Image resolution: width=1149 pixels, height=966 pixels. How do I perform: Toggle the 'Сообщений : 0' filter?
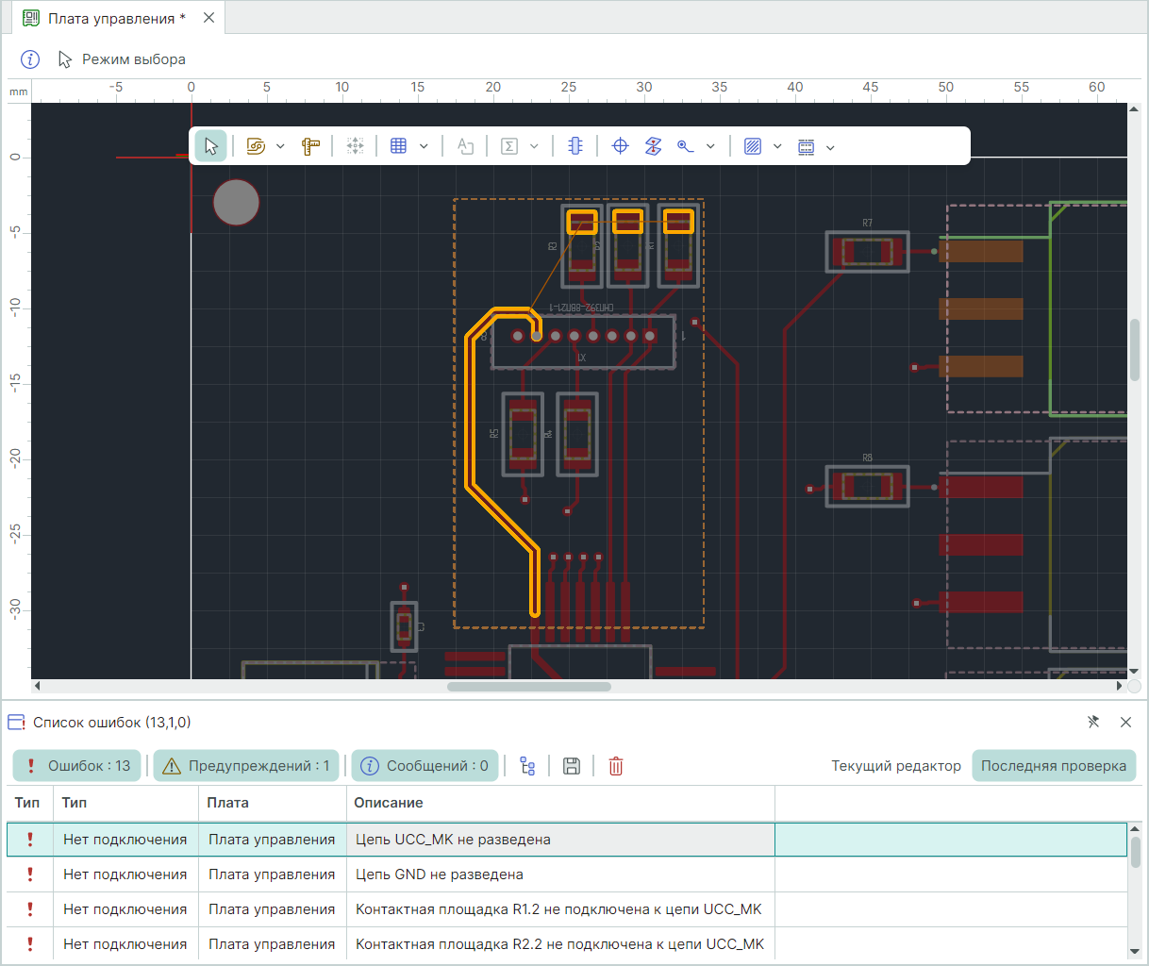tap(425, 766)
